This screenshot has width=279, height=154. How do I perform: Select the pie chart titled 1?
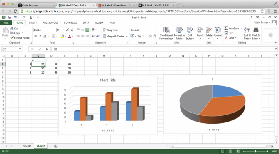pyautogui.click(x=213, y=104)
